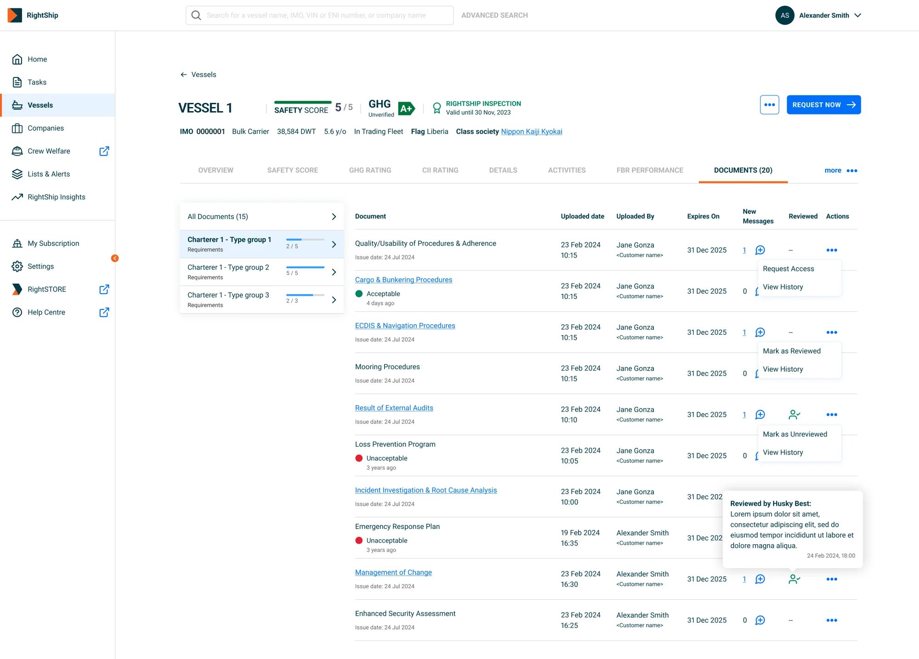Click Charterer 1 Type group 2 progress bar
The height and width of the screenshot is (659, 919).
point(305,267)
